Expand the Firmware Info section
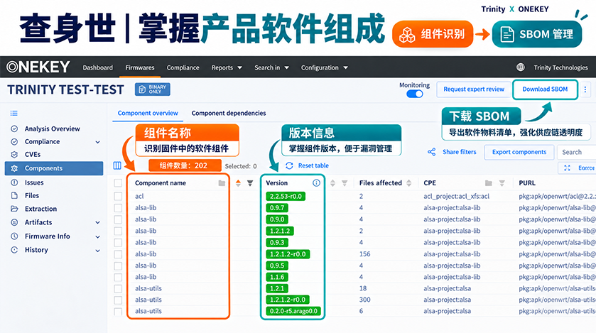Screen dimensions: 596x333 click(98, 236)
